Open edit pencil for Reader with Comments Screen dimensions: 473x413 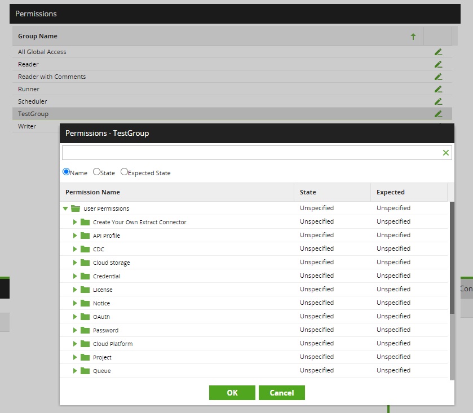click(438, 77)
